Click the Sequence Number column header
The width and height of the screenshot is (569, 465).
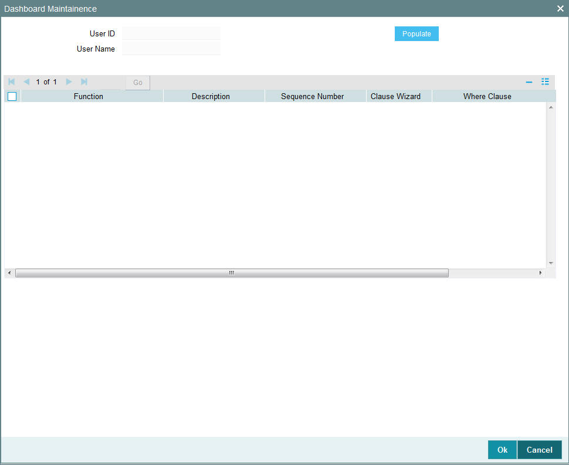point(316,97)
